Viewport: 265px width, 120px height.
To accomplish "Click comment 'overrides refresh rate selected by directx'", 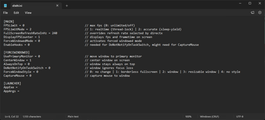I will [124, 33].
